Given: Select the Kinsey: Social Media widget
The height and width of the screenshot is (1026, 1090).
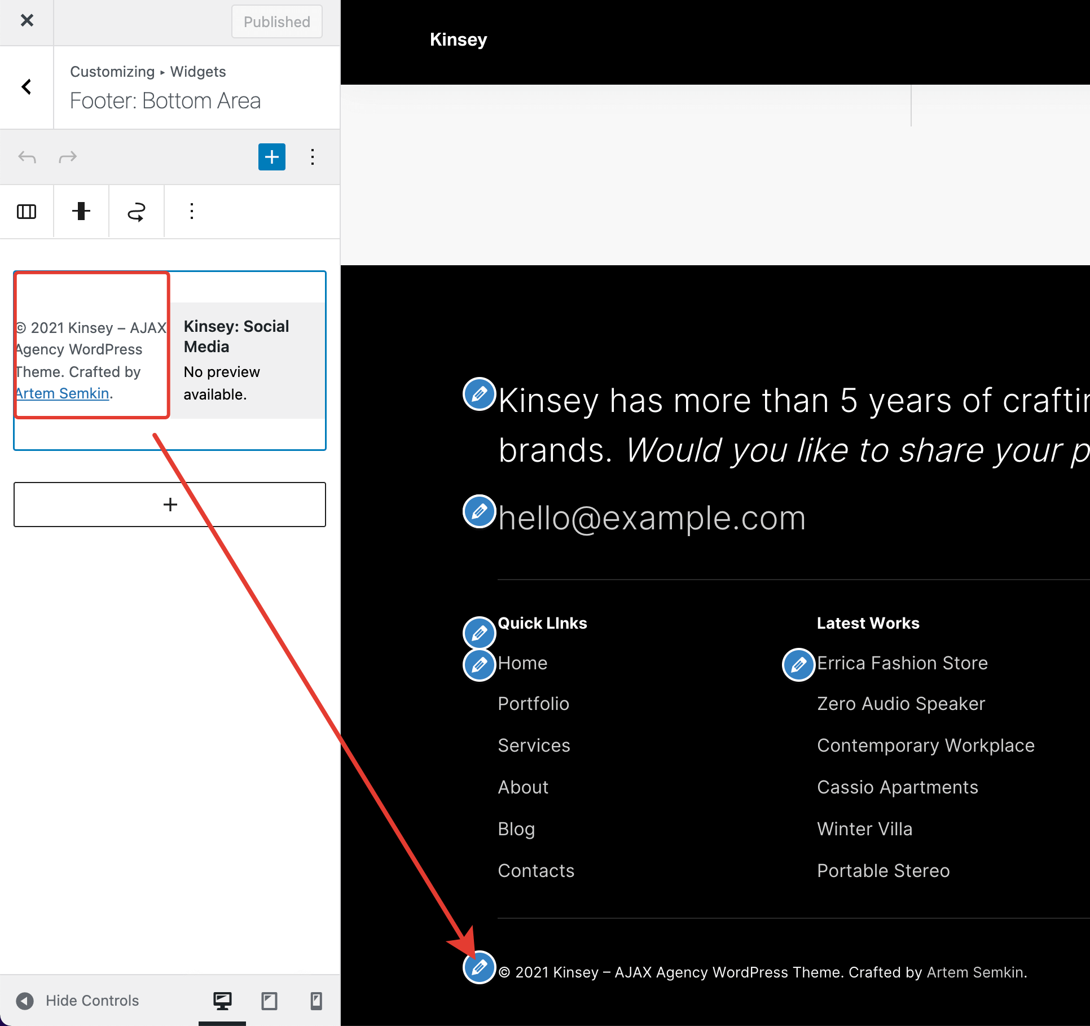Looking at the screenshot, I should pyautogui.click(x=248, y=360).
